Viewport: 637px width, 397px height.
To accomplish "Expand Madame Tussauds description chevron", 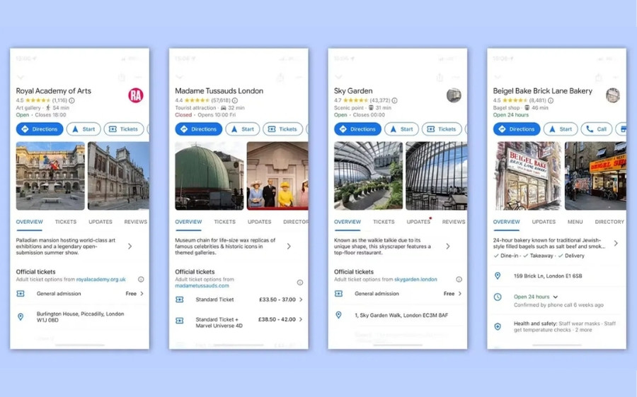I will click(289, 246).
